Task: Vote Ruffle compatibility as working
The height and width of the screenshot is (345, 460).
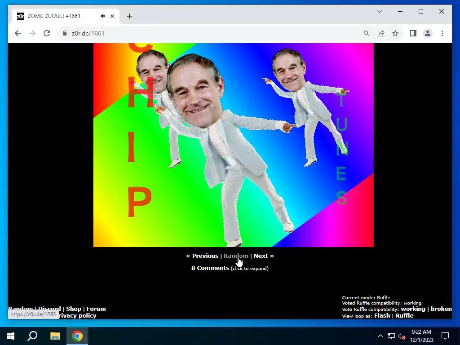Action: pos(413,309)
